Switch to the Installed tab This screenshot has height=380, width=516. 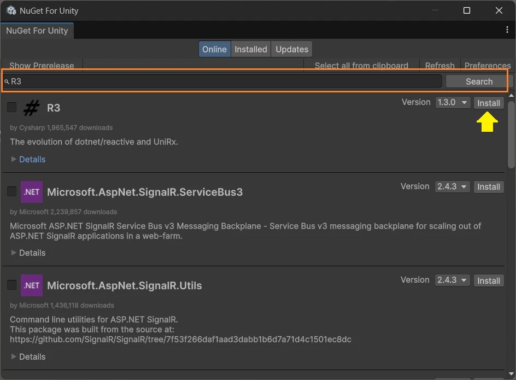coord(251,49)
